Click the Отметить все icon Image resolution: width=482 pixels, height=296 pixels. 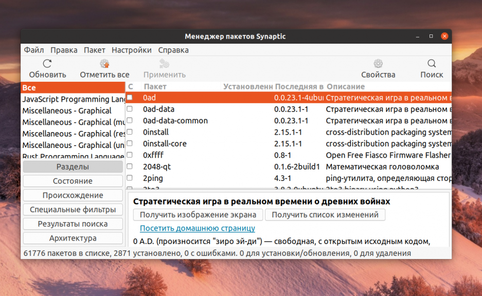coord(104,64)
